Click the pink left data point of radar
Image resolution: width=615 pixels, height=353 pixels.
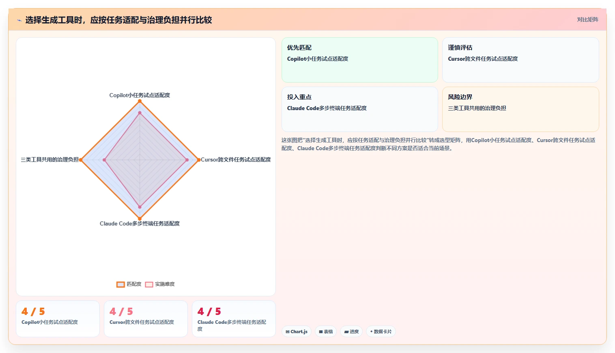tap(104, 160)
